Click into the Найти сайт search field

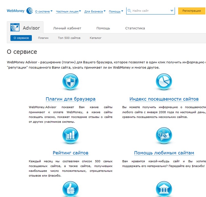[150, 11]
